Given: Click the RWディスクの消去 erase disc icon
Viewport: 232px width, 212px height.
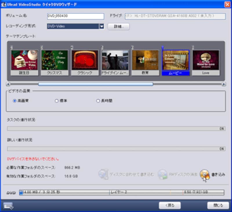Looking at the screenshot, I should (162, 174).
